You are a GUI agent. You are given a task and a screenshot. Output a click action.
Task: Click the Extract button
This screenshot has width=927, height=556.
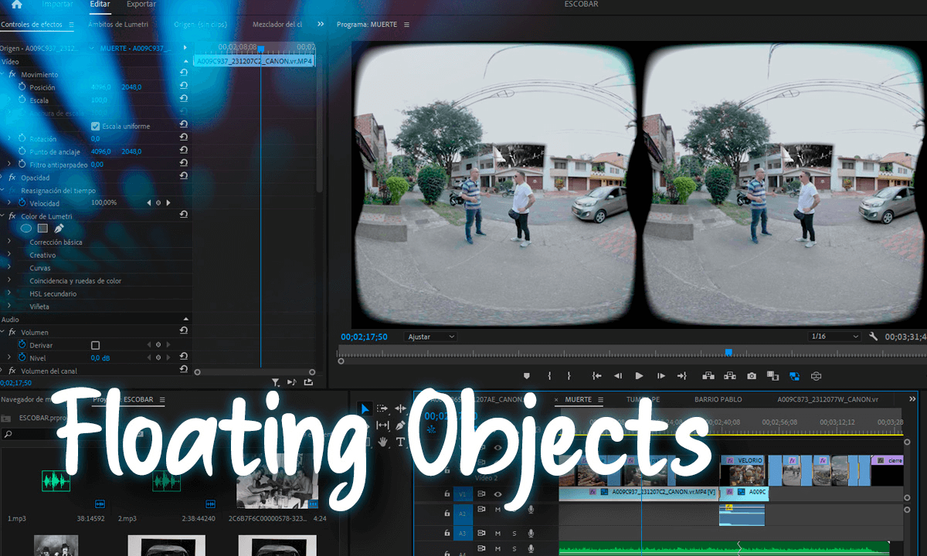click(x=729, y=376)
